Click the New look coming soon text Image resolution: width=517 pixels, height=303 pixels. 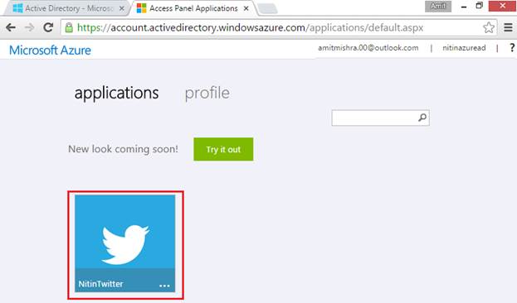123,149
